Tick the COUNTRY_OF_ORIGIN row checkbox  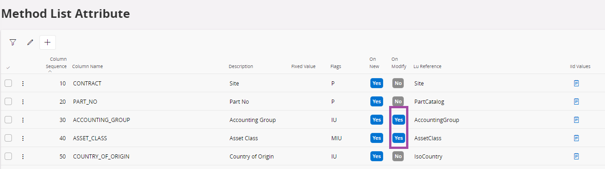tap(8, 156)
